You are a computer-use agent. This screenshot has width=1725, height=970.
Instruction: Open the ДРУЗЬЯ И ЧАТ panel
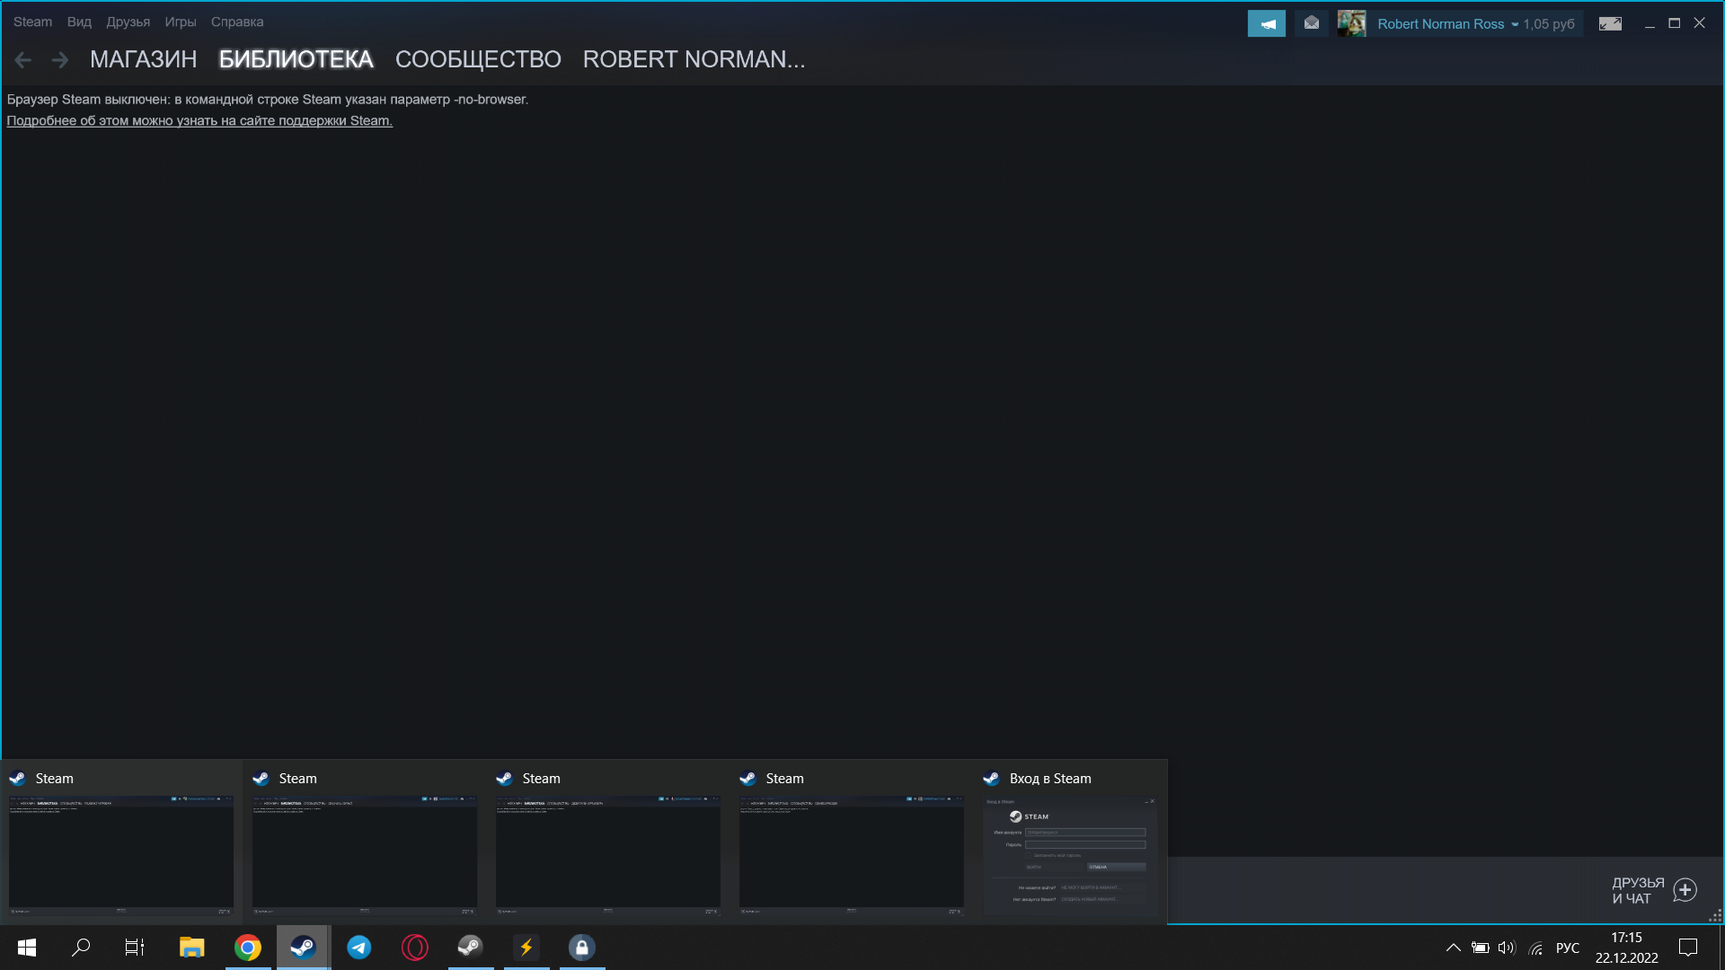tap(1653, 890)
